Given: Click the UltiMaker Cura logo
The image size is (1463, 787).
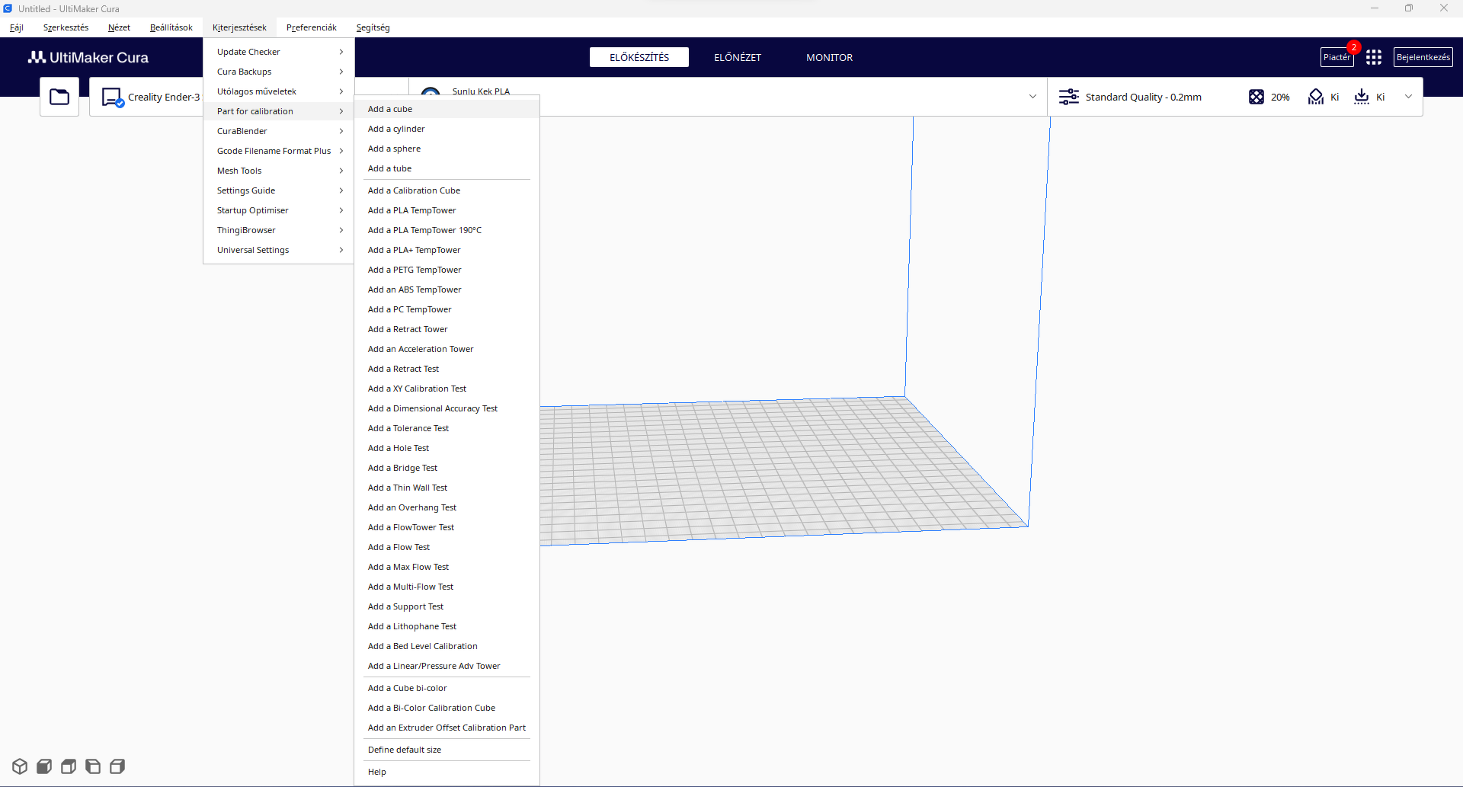Looking at the screenshot, I should click(x=88, y=57).
